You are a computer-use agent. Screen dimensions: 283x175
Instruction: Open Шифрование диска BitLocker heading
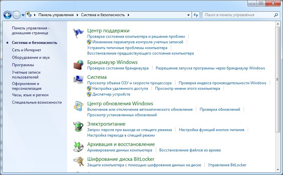click(121, 159)
